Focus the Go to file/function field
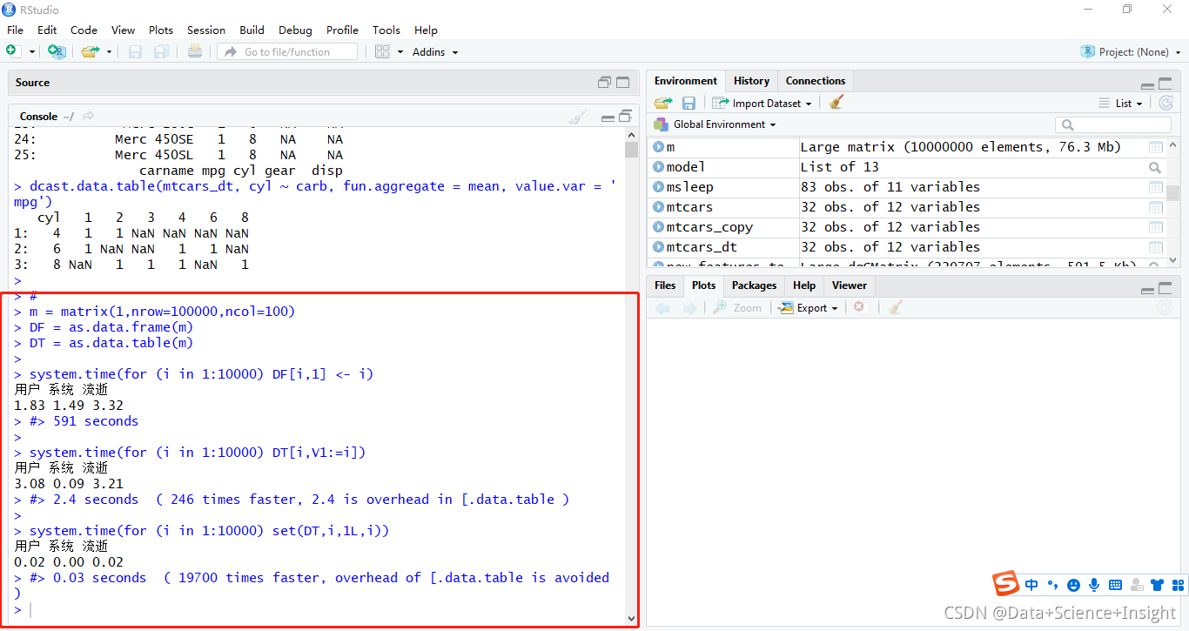Viewport: 1189px width, 631px height. pos(287,52)
